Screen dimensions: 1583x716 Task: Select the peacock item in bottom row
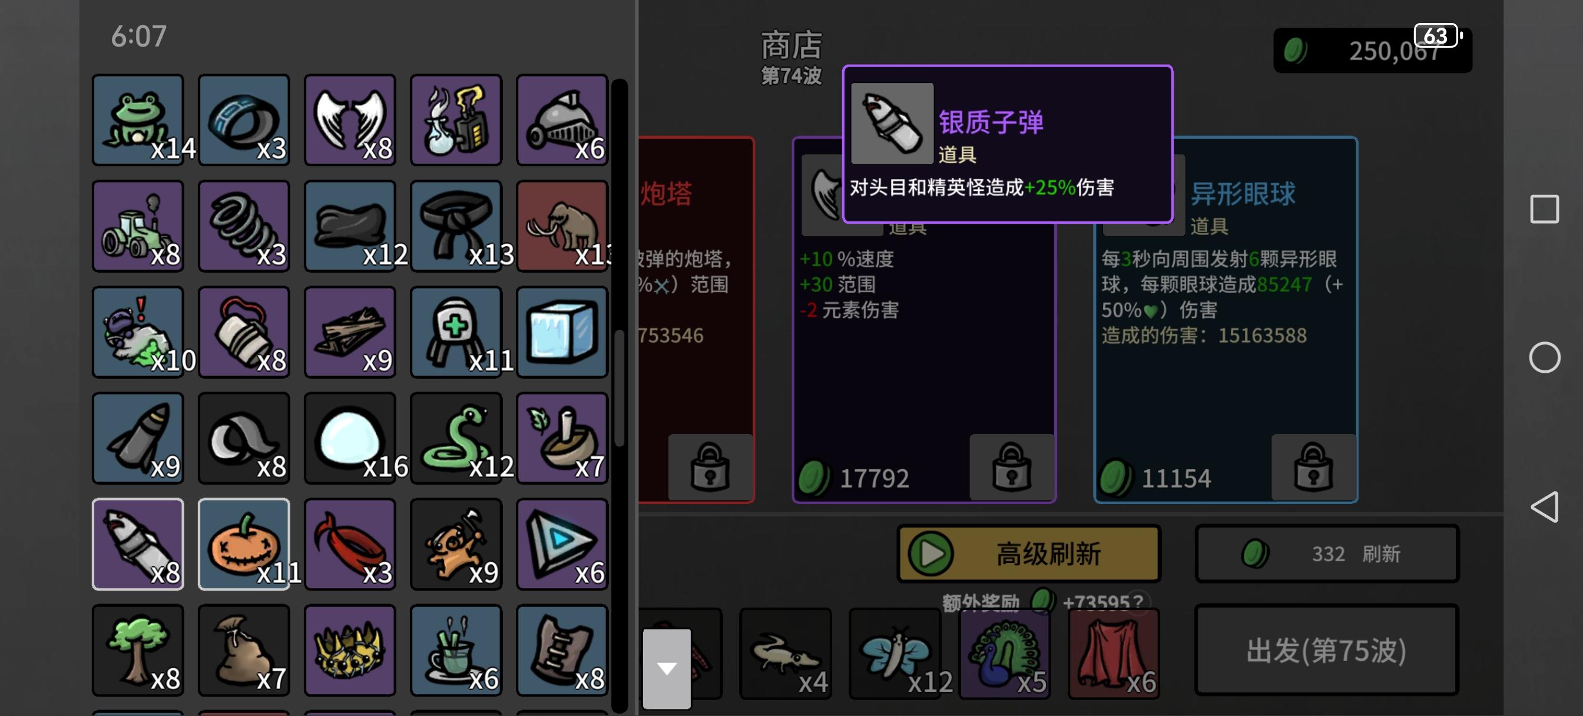tap(1005, 654)
